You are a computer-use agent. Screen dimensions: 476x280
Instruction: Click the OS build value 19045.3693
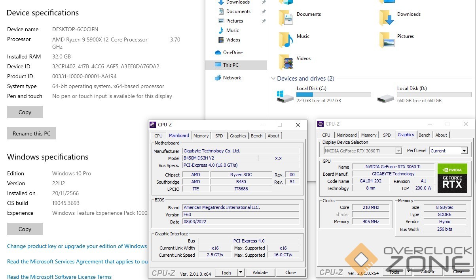[66, 203]
